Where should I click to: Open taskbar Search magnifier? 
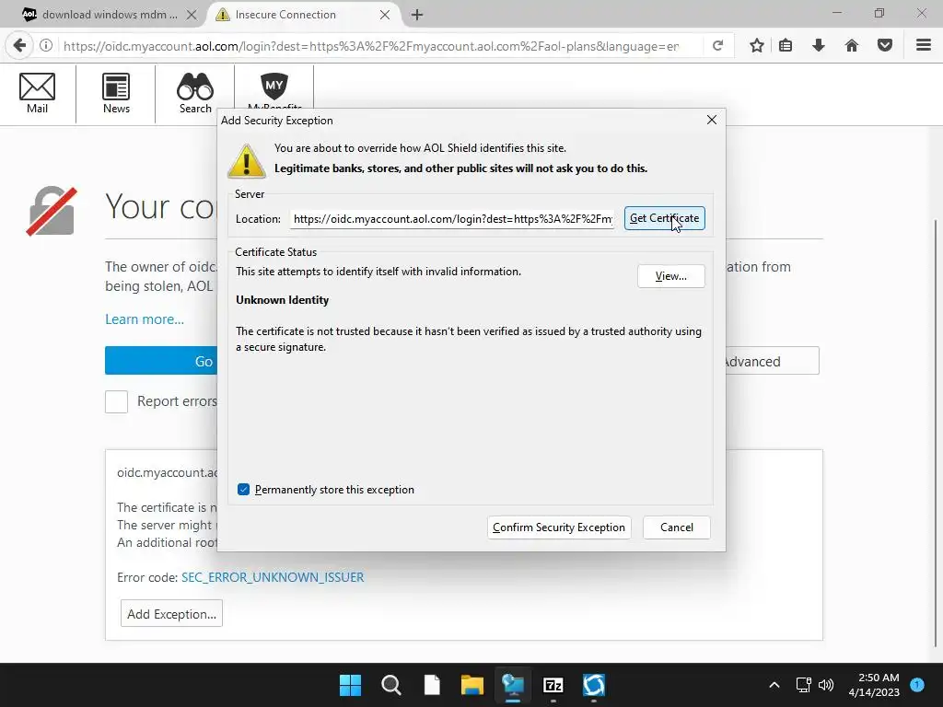pos(390,685)
